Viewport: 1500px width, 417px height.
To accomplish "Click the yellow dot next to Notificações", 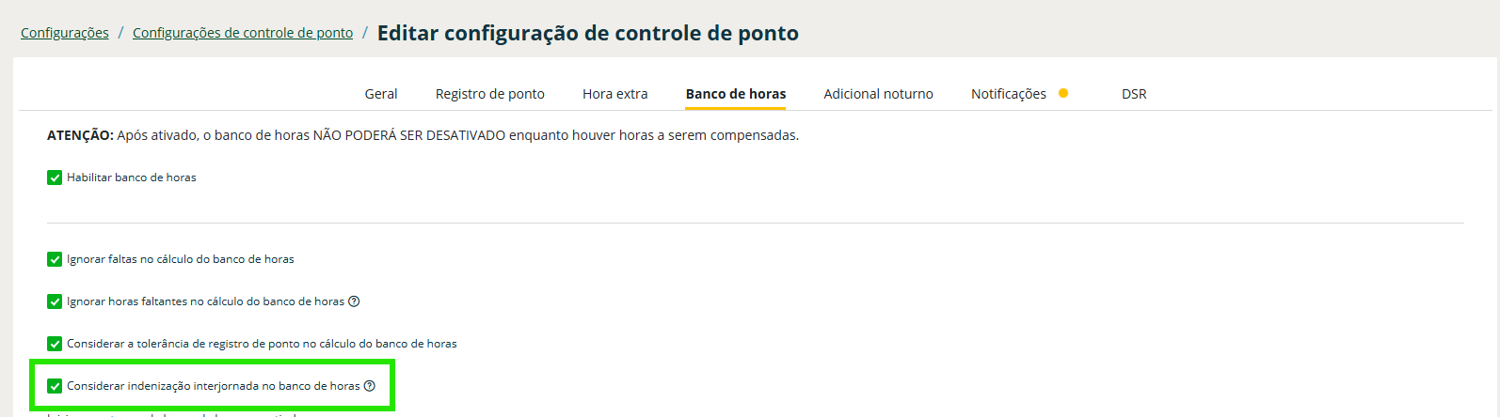I will coord(1063,93).
